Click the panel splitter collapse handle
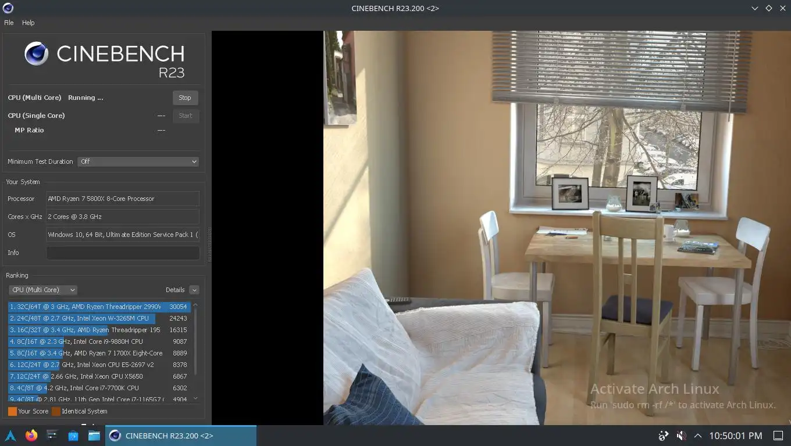 pyautogui.click(x=209, y=244)
